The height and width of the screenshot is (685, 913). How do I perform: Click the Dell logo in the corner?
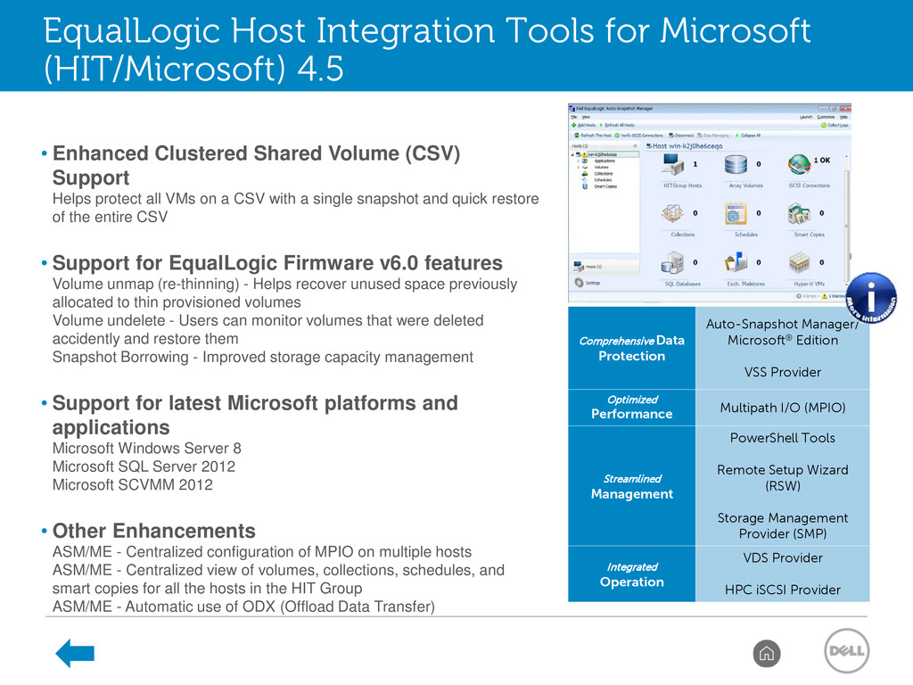coord(847,650)
